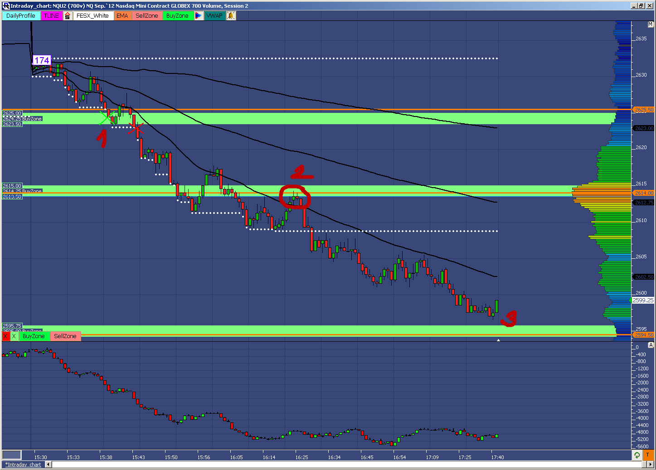The height and width of the screenshot is (470, 656).
Task: Click the 2600 price scale label
Action: click(x=641, y=293)
